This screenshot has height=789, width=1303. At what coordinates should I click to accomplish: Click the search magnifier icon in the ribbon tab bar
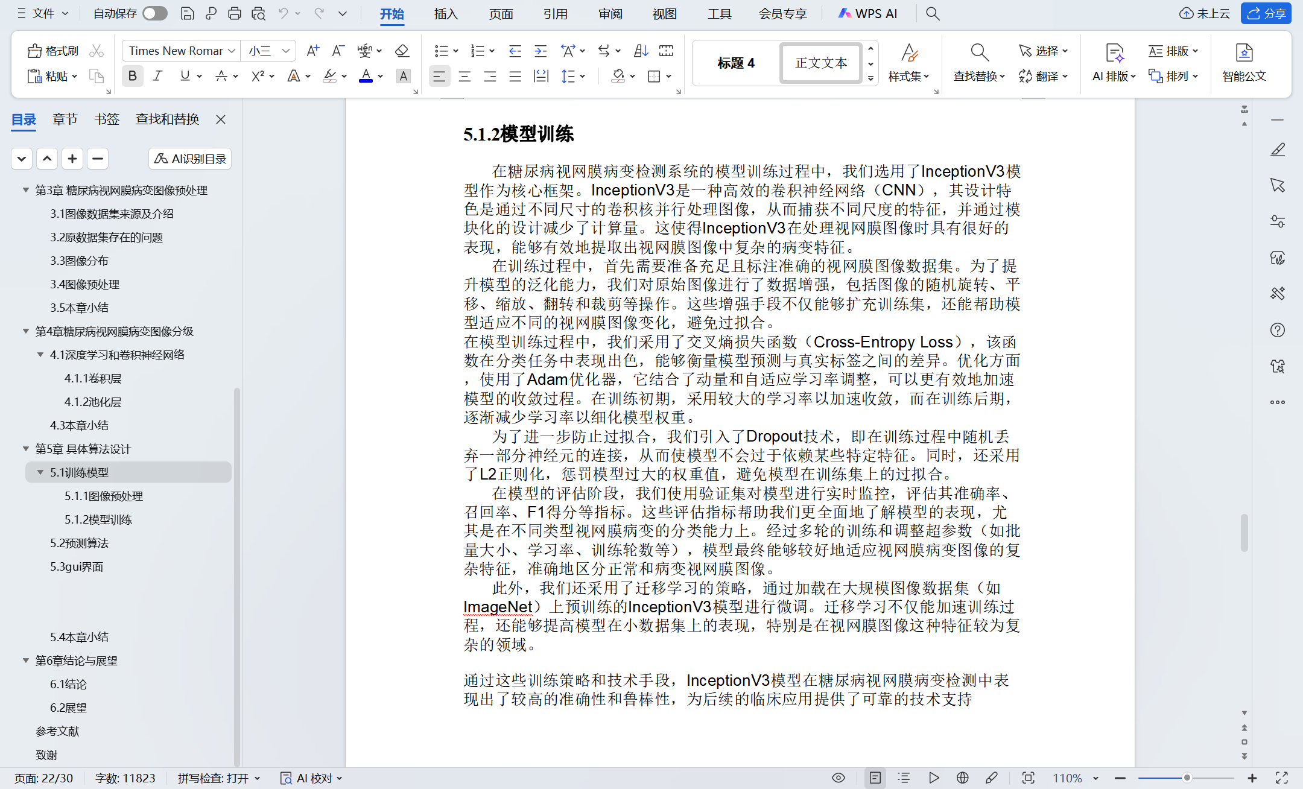[933, 13]
